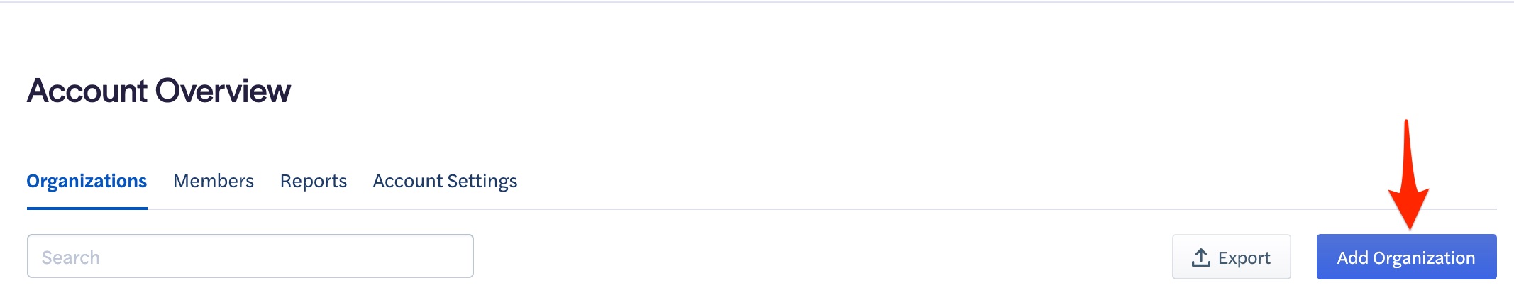Export the organizations list
Viewport: 1514px width, 305px height.
coord(1231,257)
